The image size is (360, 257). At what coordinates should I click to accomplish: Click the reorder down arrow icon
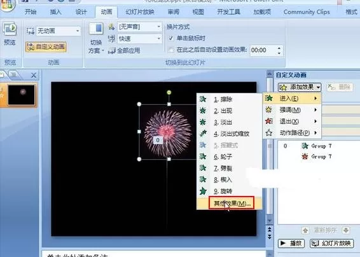coord(346,230)
